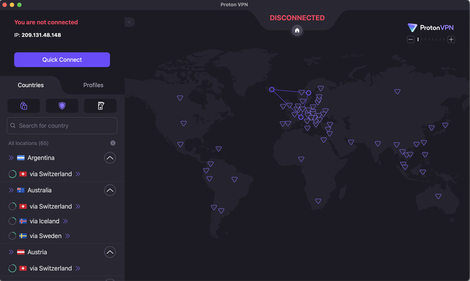Click arrows beside Austria via Switzerland

[x=78, y=268]
